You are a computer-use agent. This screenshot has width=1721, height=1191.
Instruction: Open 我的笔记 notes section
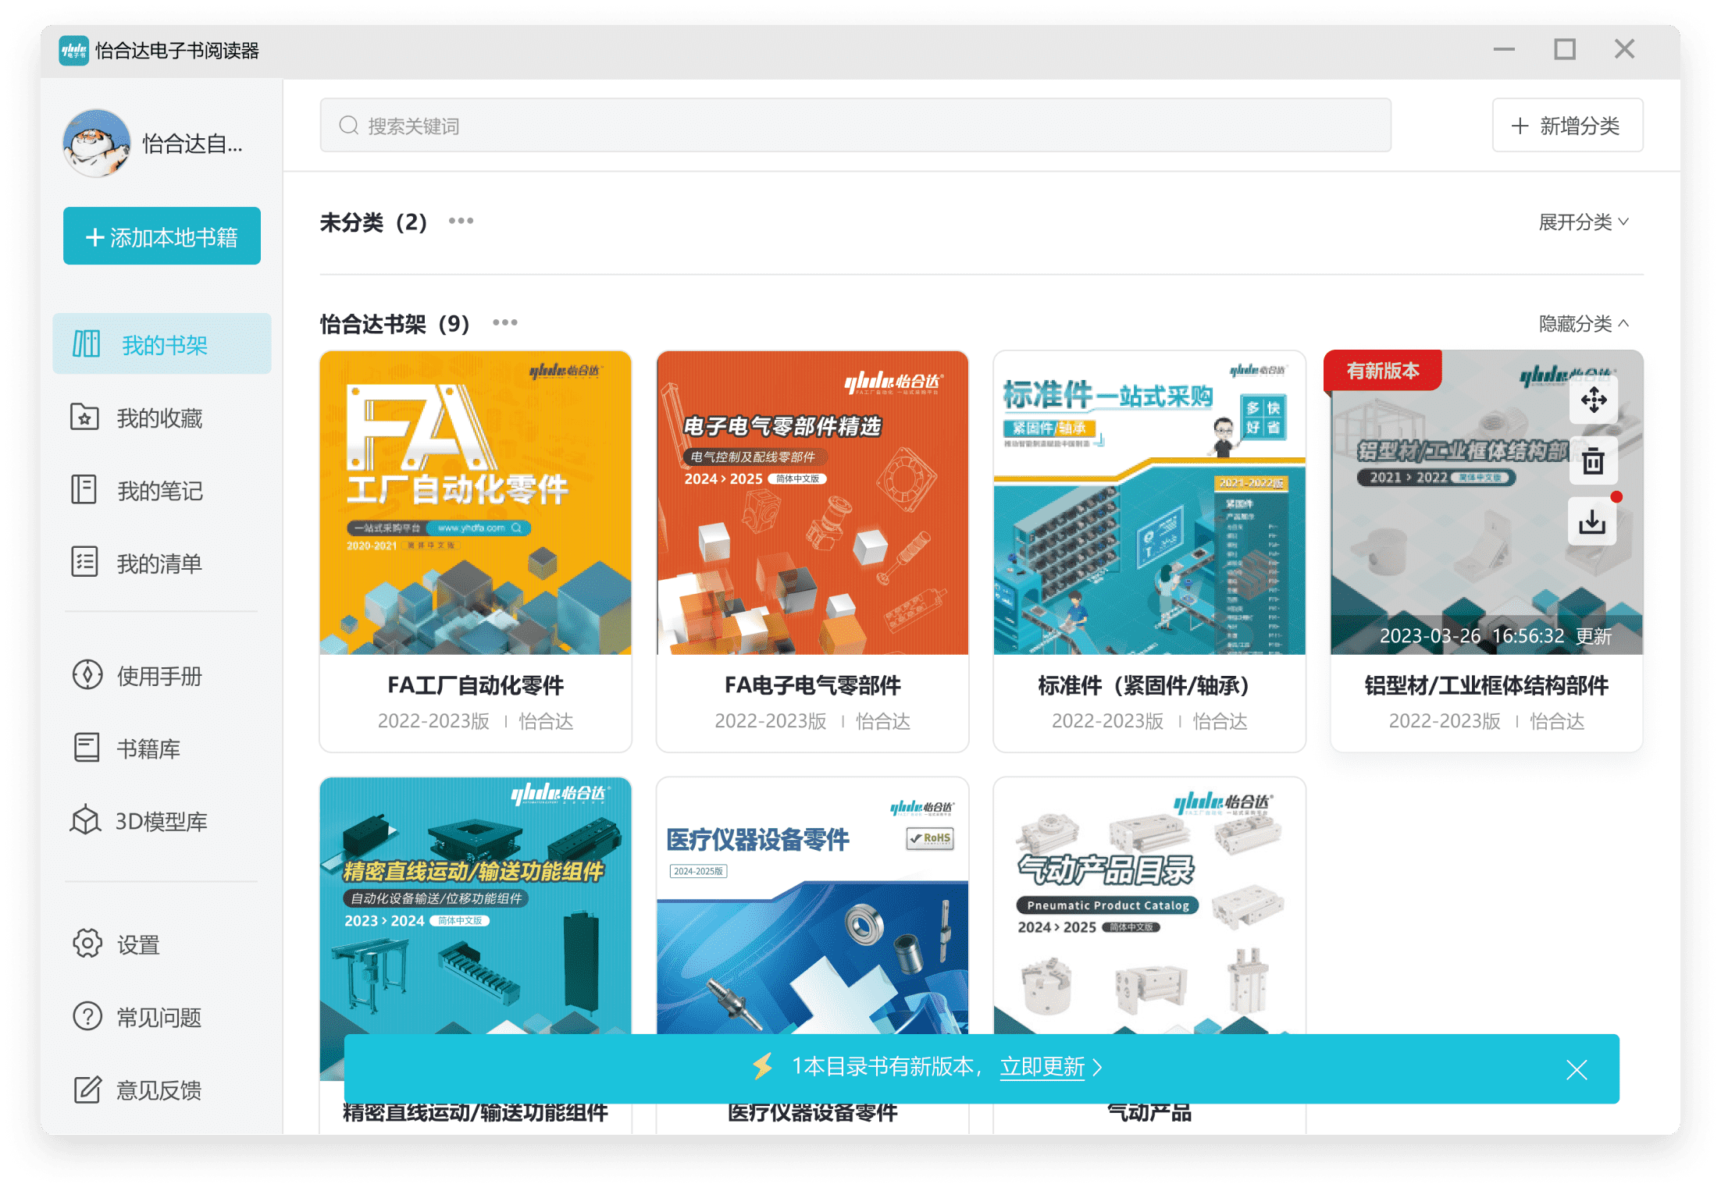tap(159, 491)
